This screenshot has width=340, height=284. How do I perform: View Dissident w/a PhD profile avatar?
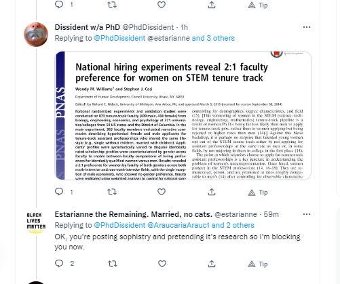click(x=36, y=35)
